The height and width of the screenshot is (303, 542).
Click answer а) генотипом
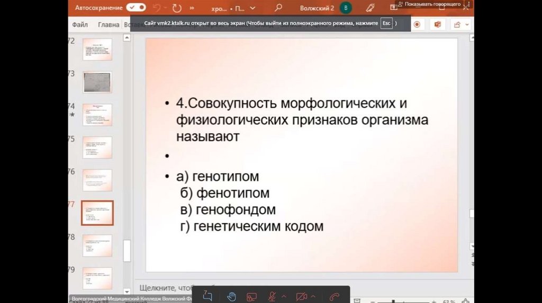pos(218,176)
